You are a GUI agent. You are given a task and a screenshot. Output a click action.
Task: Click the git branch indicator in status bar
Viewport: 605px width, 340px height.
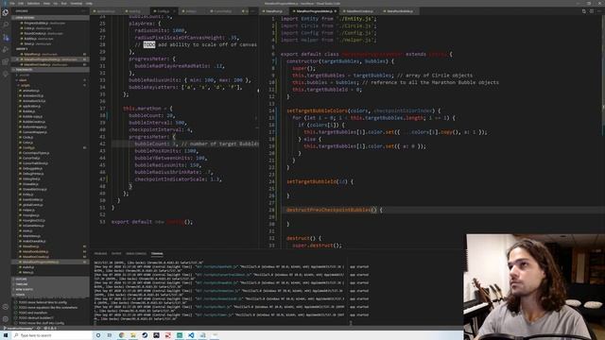click(x=18, y=328)
